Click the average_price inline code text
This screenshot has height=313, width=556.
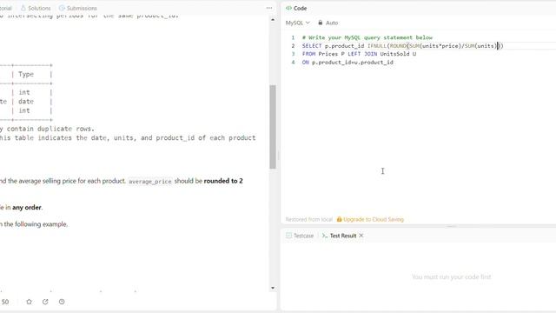tap(150, 182)
